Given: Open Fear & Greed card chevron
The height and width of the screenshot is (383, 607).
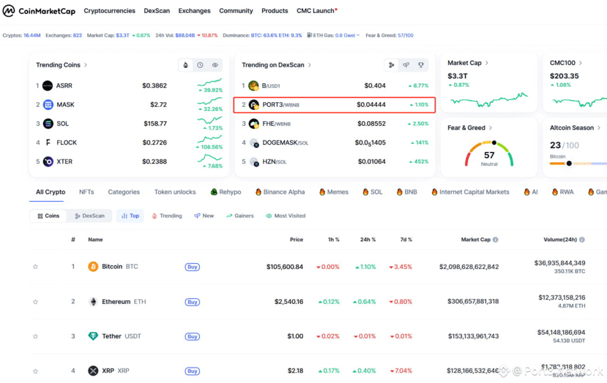Looking at the screenshot, I should click(491, 128).
